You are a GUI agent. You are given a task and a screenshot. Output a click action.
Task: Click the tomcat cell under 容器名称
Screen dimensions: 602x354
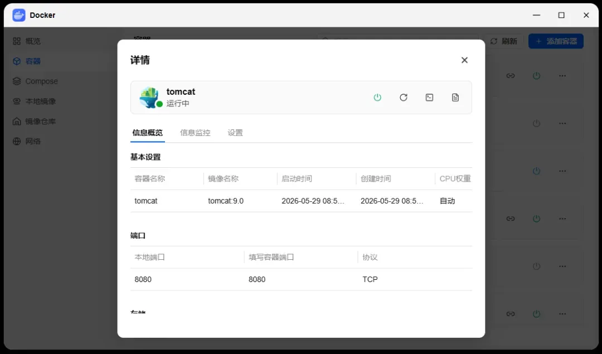click(x=146, y=201)
